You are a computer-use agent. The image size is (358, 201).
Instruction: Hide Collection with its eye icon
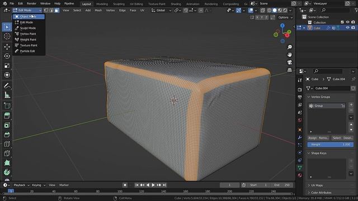(x=347, y=22)
